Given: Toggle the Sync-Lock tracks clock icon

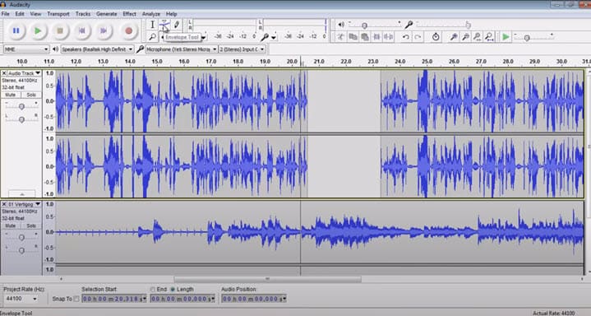Looking at the screenshot, I should point(436,37).
